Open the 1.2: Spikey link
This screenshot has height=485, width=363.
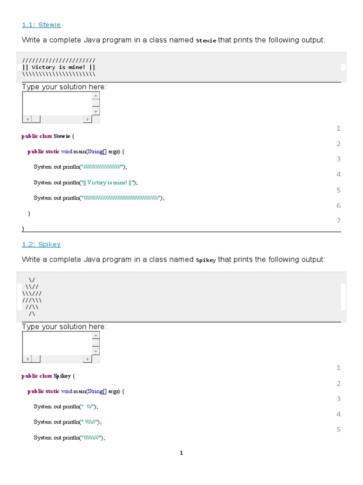[x=41, y=244]
